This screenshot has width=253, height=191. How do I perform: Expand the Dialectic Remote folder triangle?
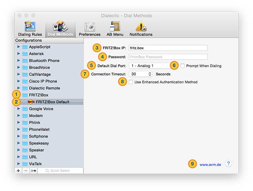[x=19, y=88]
